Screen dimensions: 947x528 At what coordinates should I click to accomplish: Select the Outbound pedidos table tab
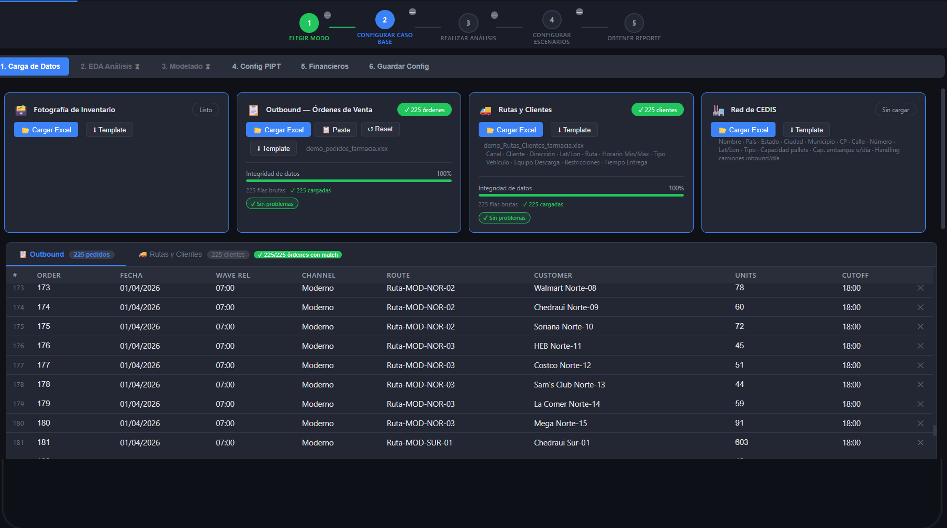pos(66,255)
